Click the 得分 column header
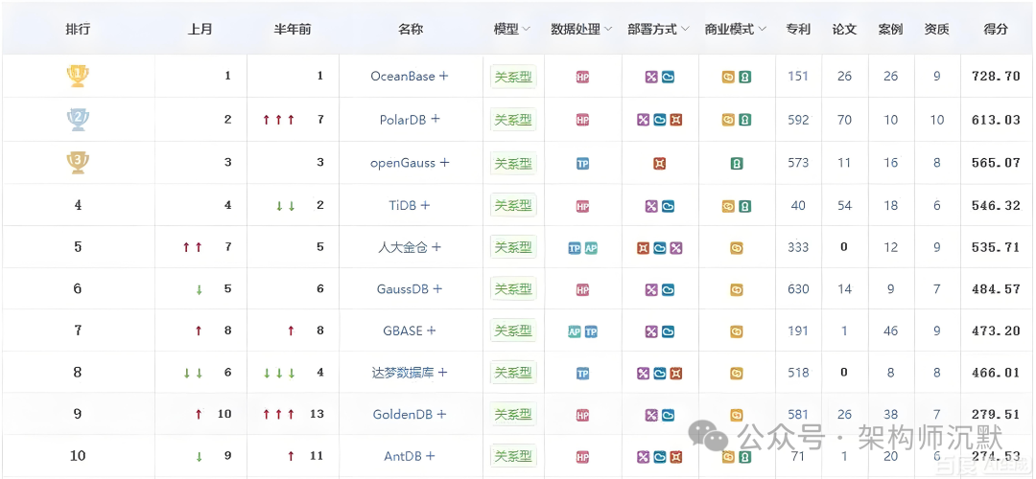 click(x=996, y=29)
